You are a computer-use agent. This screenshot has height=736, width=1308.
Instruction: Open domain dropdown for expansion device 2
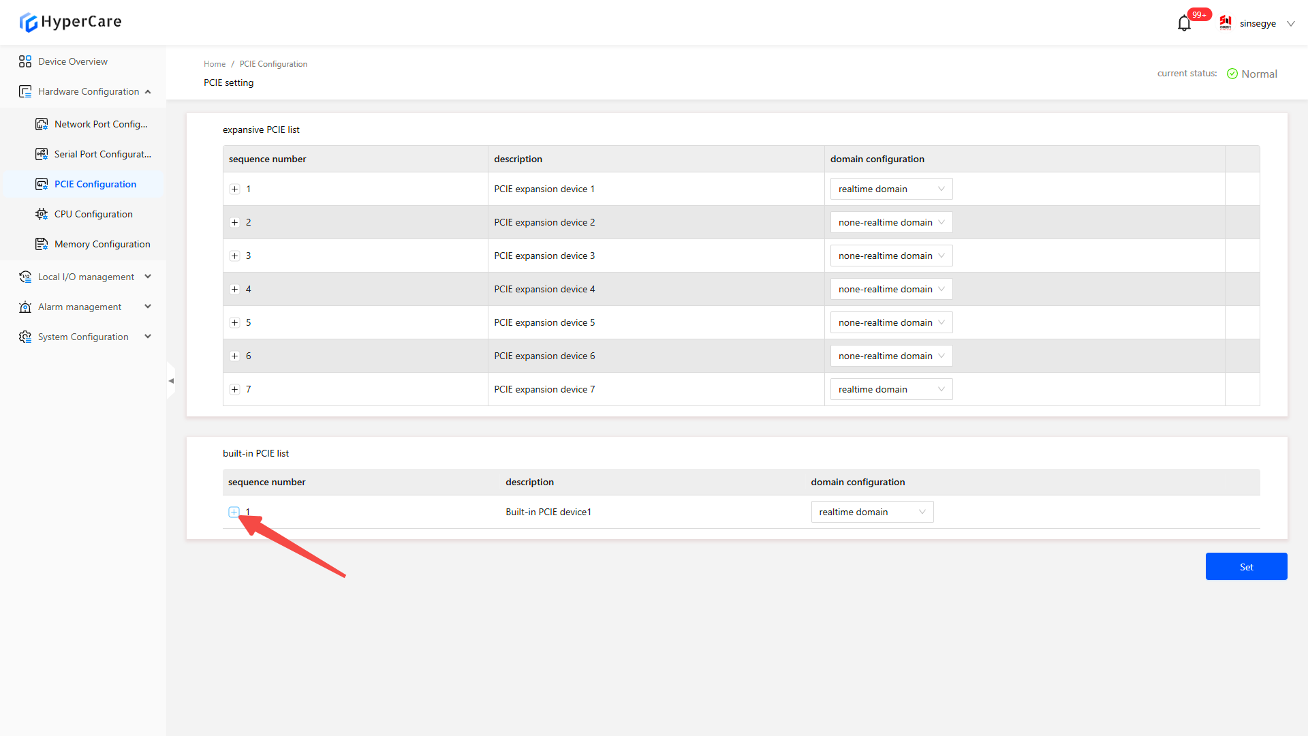pos(891,222)
